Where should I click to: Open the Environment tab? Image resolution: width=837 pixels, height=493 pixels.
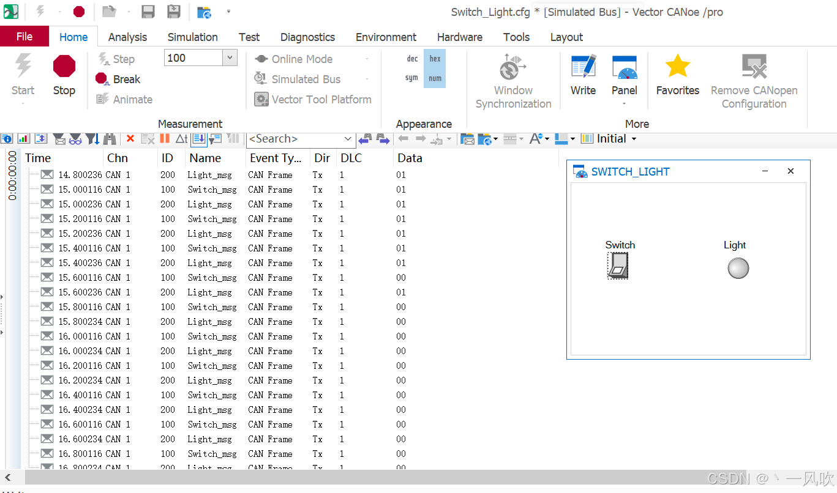[x=386, y=37]
